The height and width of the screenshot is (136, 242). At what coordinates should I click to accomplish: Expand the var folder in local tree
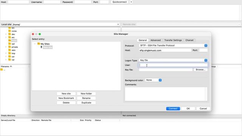pos(6,60)
